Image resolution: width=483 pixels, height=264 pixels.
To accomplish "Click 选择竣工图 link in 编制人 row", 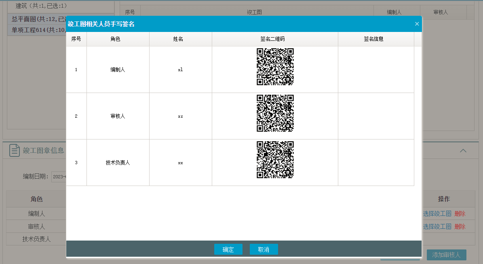I will tap(437, 213).
